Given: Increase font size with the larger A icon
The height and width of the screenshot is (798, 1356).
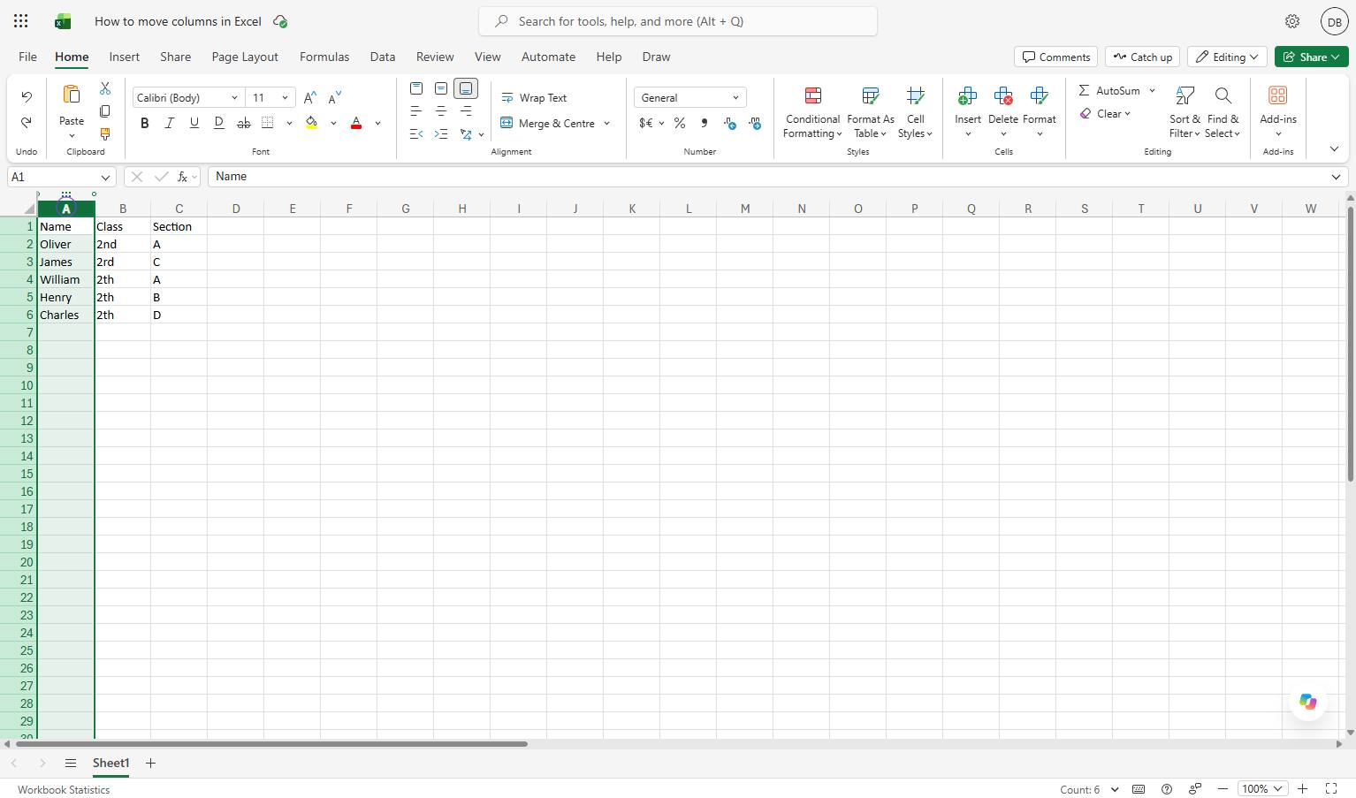Looking at the screenshot, I should pyautogui.click(x=309, y=98).
